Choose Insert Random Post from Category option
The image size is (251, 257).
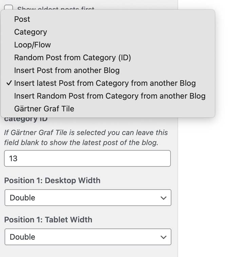pyautogui.click(x=110, y=96)
